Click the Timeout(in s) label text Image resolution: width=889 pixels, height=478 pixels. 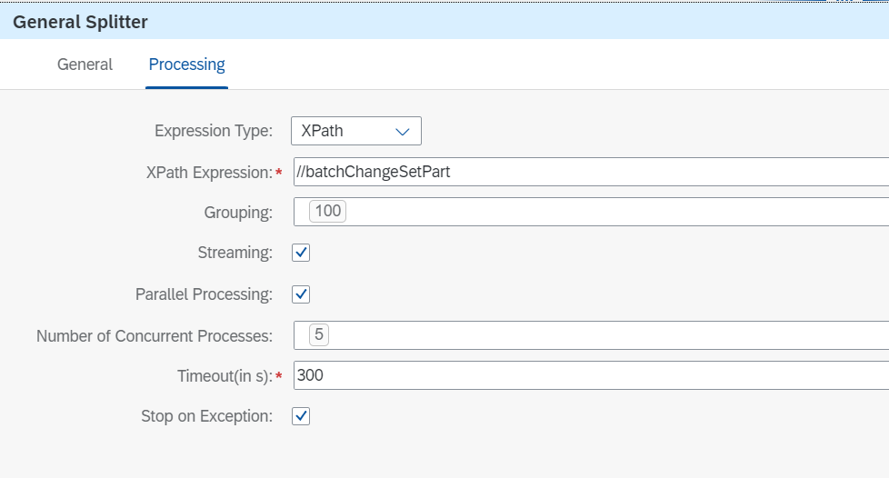click(x=224, y=375)
